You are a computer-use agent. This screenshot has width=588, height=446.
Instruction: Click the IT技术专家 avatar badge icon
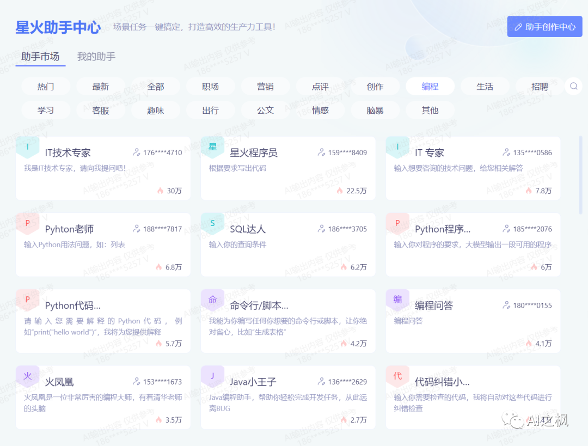click(27, 147)
